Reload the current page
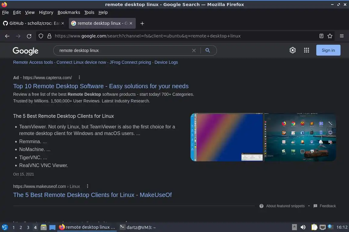This screenshot has height=232, width=349. [x=29, y=36]
